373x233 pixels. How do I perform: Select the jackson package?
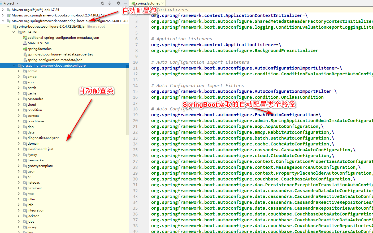pyautogui.click(x=33, y=216)
